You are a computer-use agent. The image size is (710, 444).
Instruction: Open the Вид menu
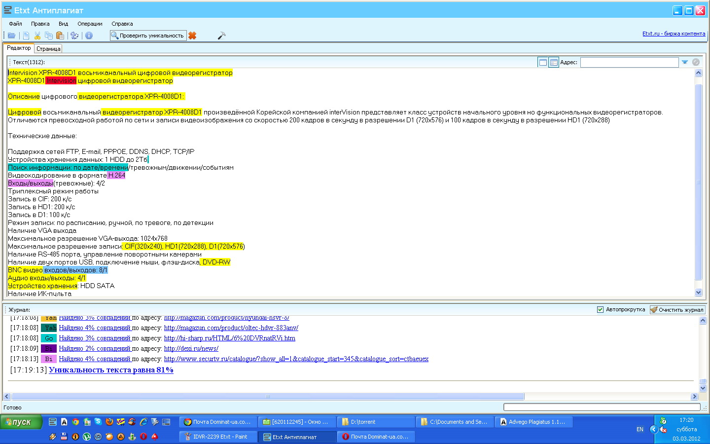64,24
